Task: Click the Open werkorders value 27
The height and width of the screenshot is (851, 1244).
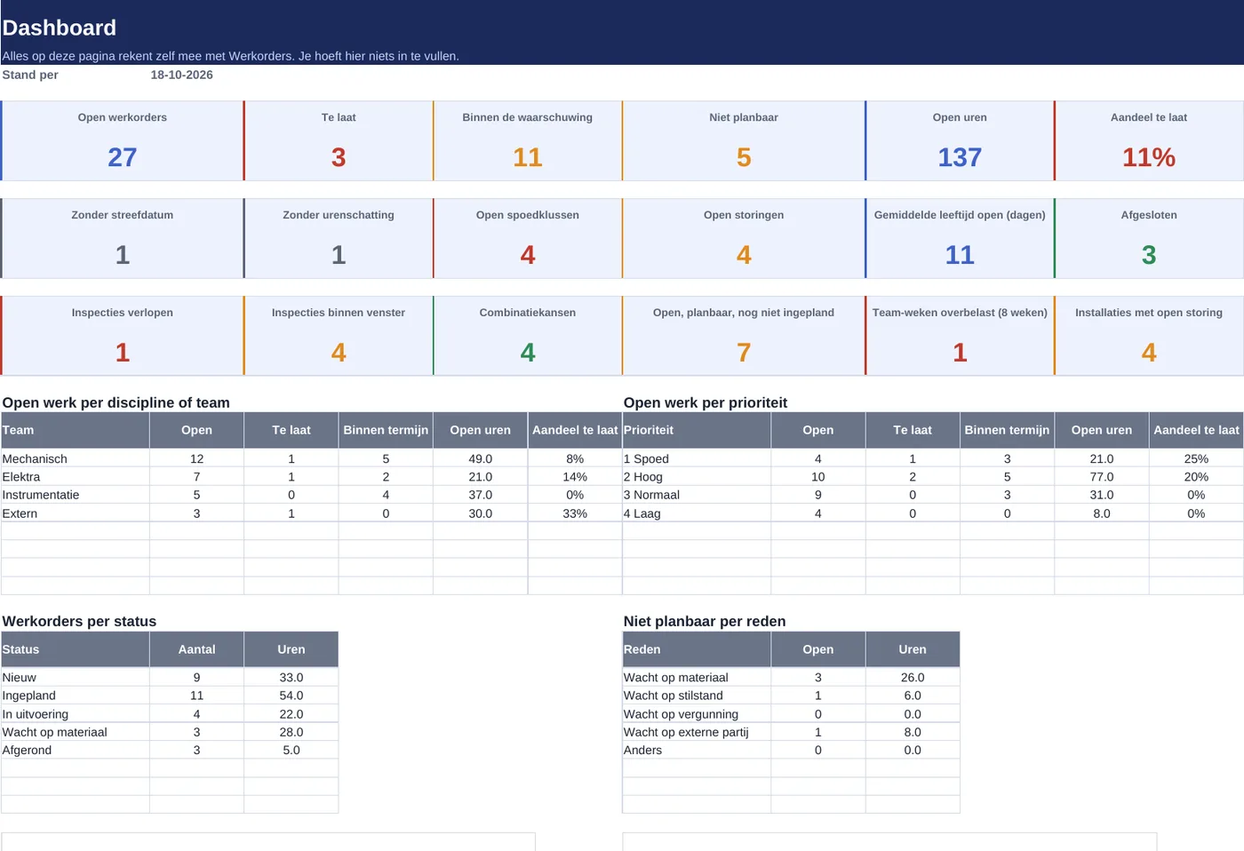Action: (x=123, y=157)
